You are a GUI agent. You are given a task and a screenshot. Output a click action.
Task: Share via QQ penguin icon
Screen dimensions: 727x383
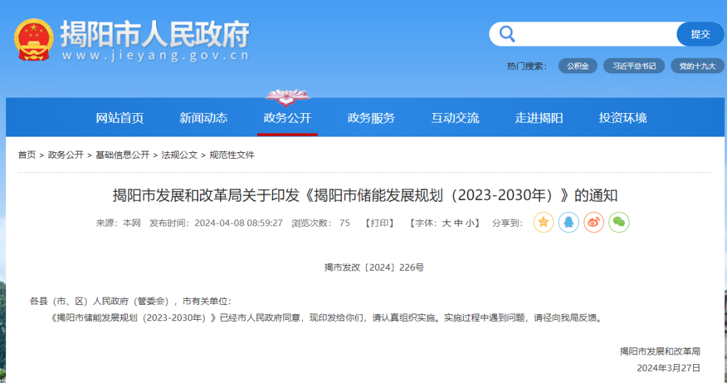coord(568,223)
